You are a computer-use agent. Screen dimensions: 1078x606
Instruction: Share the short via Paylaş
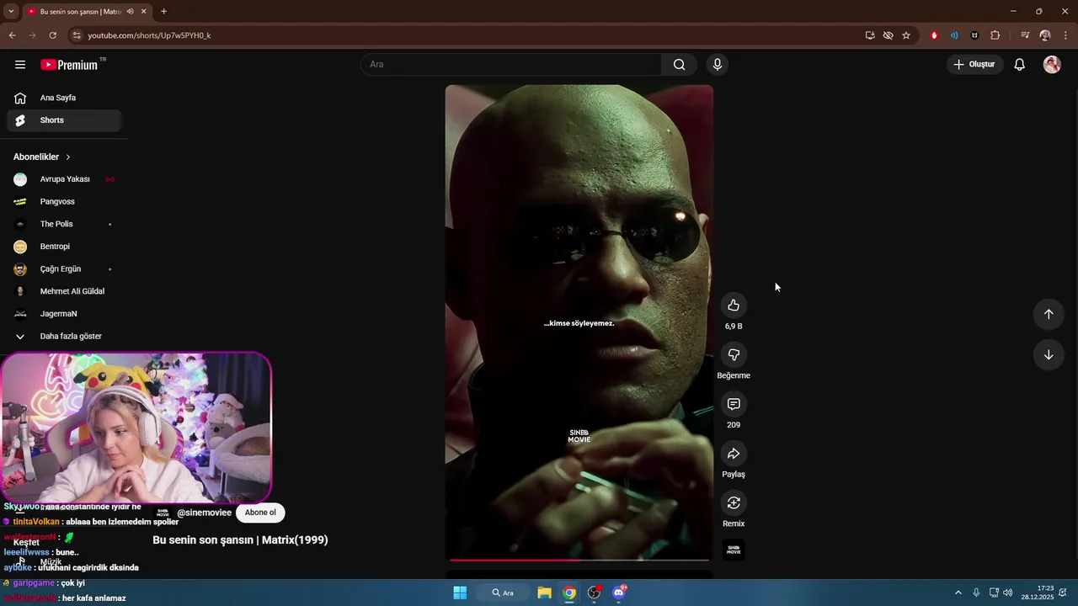[x=734, y=454]
